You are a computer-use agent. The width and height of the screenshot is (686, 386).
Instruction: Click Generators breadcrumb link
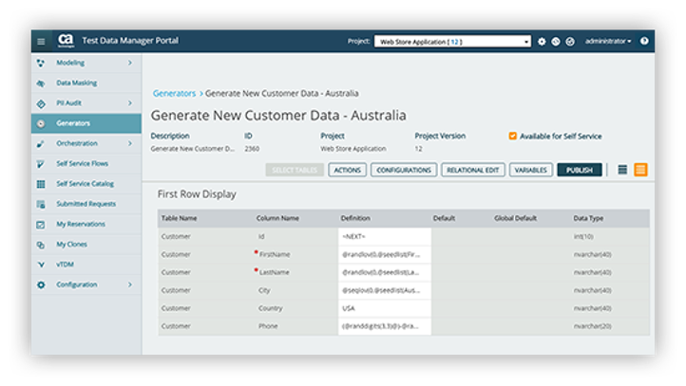tap(174, 94)
